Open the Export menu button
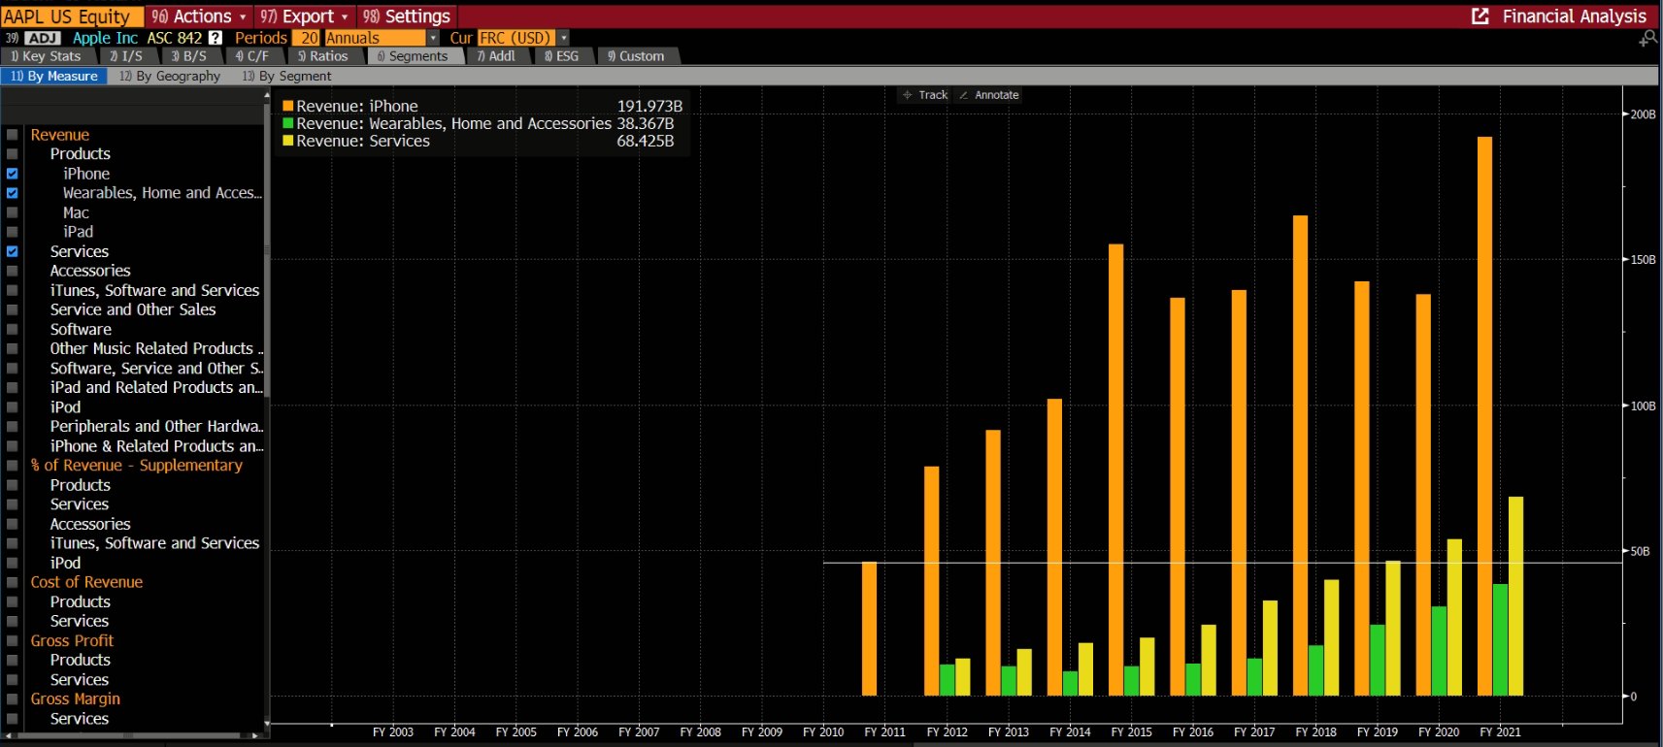Viewport: 1663px width, 747px height. (305, 16)
